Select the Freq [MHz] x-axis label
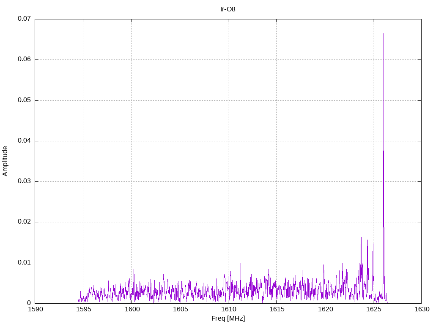 point(228,319)
